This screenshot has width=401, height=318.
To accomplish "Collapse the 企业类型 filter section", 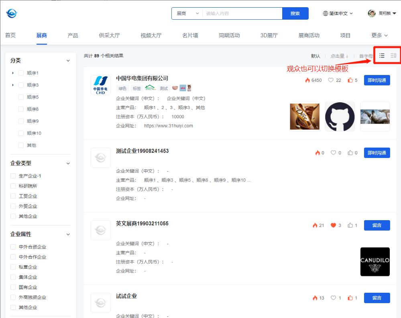I will pos(68,164).
